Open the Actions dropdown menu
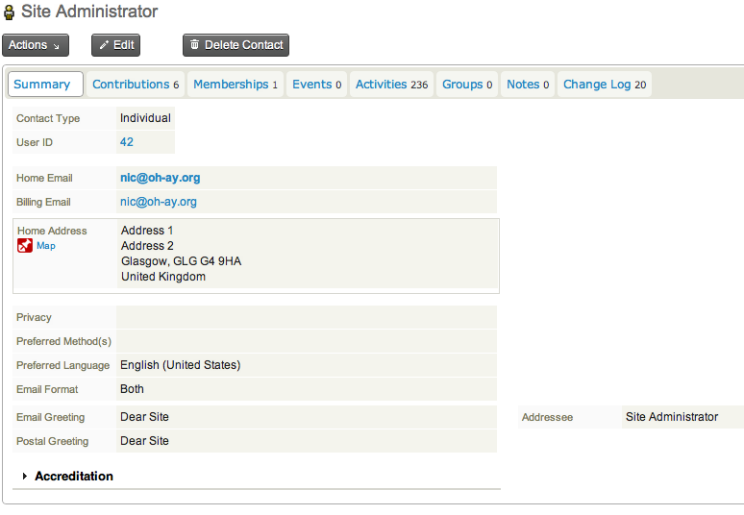Viewport: 744px width, 515px height. (35, 45)
